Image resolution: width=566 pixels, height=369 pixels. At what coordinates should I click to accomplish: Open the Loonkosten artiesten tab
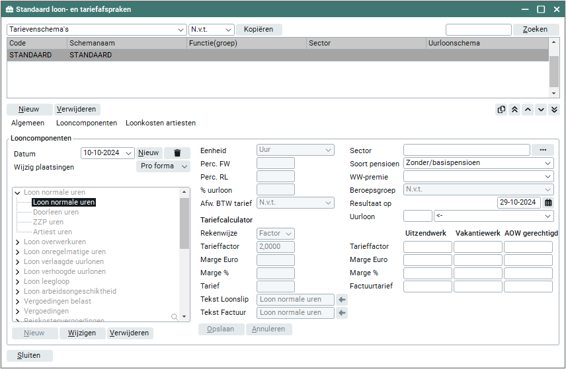[x=161, y=123]
